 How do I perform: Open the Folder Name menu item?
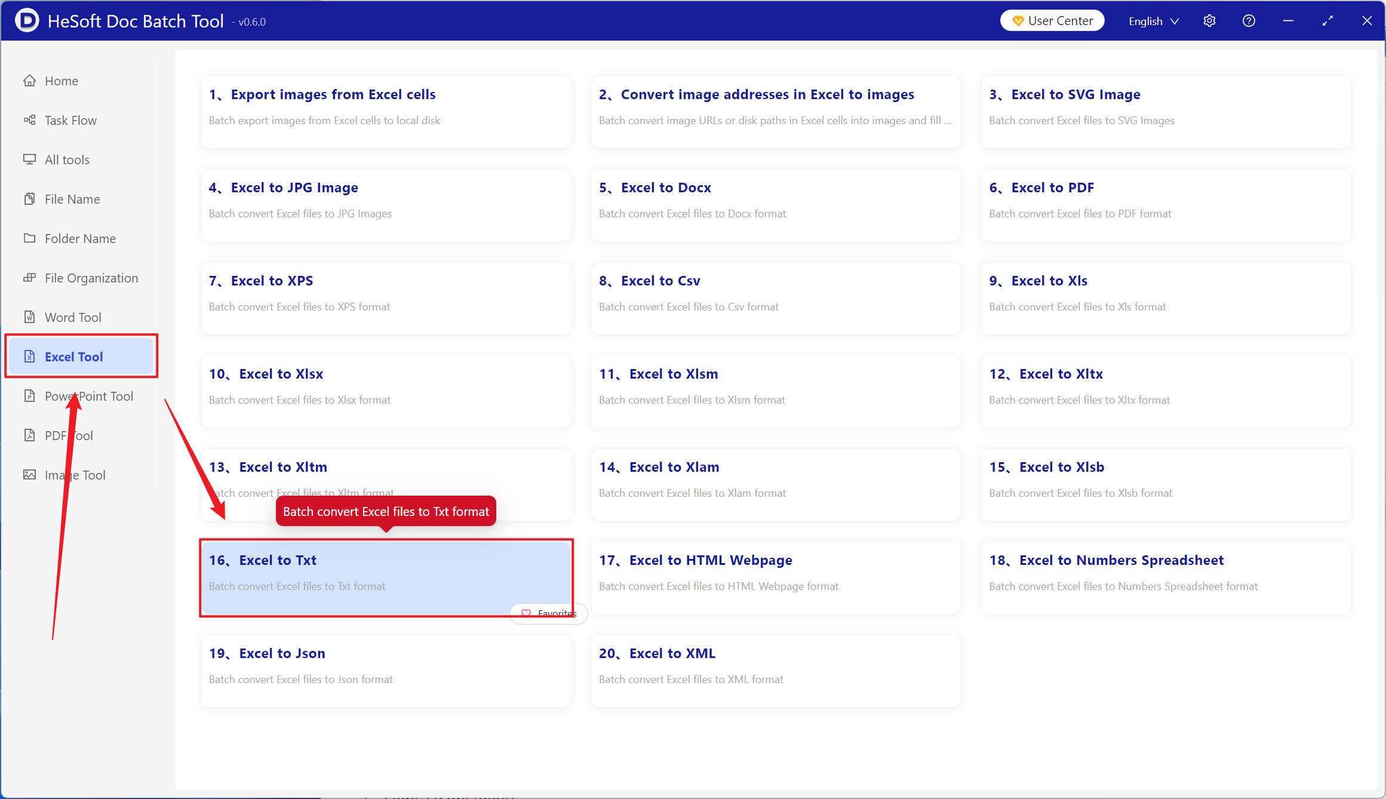tap(81, 238)
